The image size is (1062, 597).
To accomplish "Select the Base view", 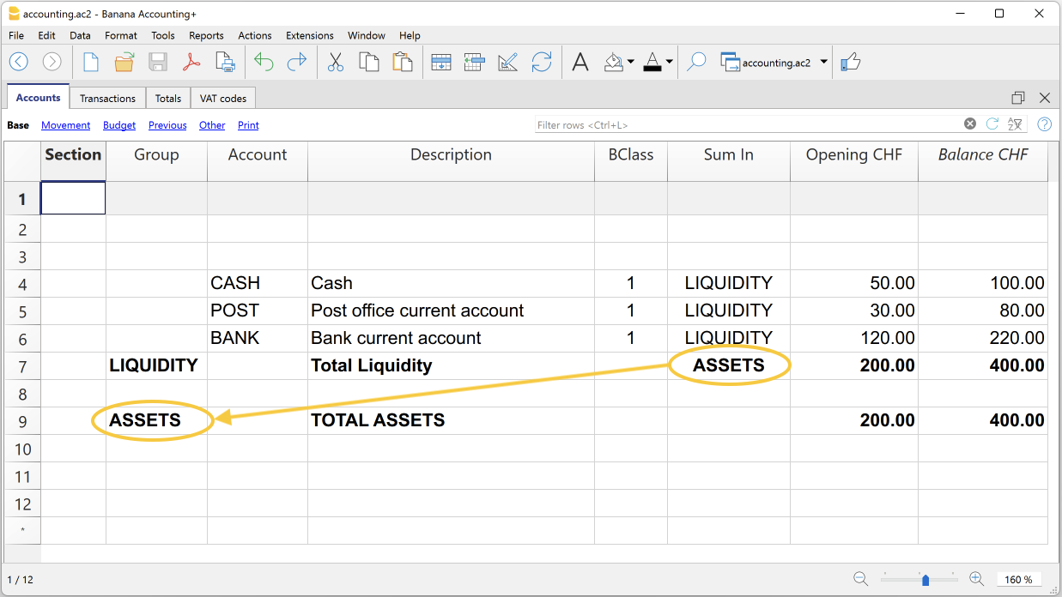I will click(18, 125).
